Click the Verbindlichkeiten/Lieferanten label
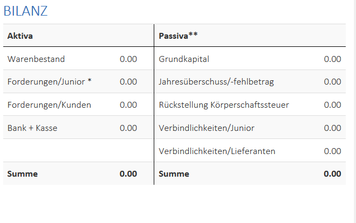The image size is (356, 223). [x=217, y=151]
